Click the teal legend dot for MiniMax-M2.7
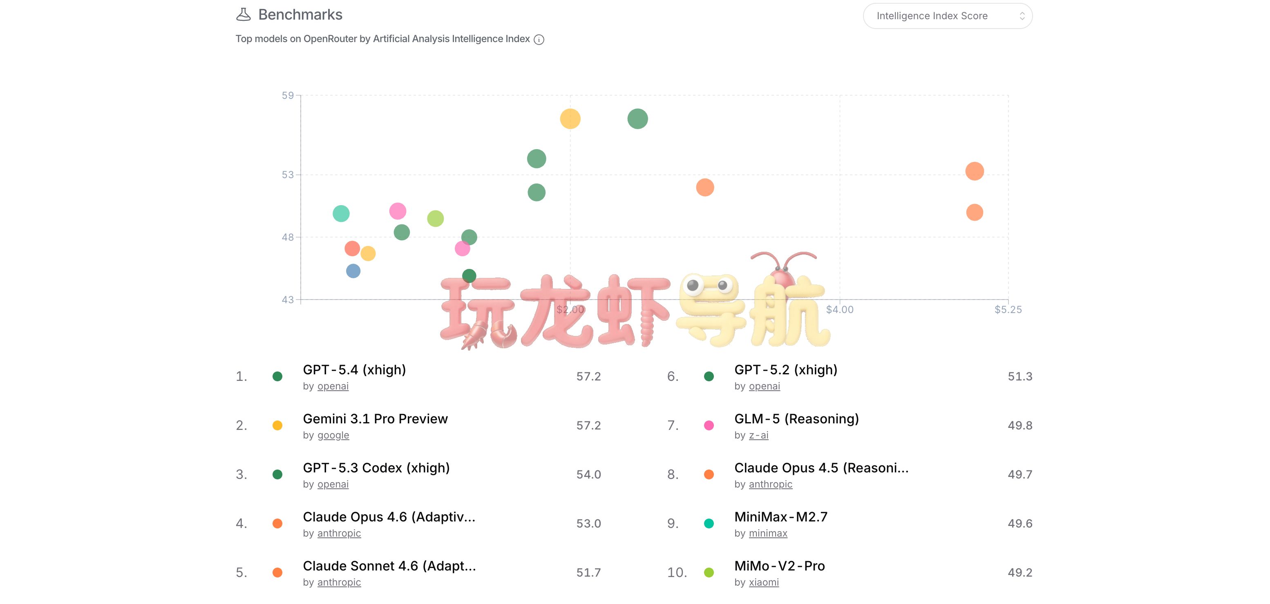Viewport: 1270px width, 604px height. point(709,523)
